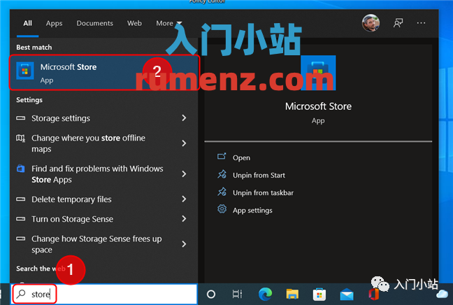453x305 pixels.
Task: Choose Unpin from Start
Action: [259, 175]
